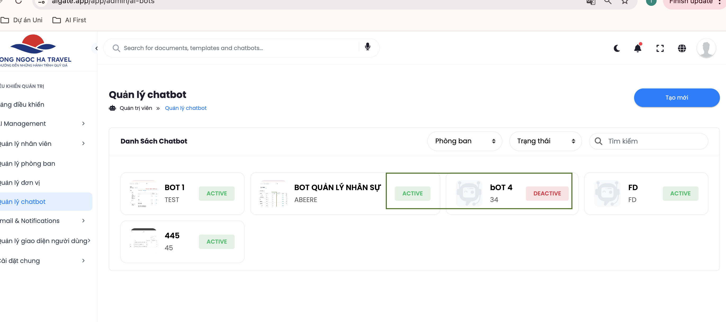Open the Phòng ban dropdown
The image size is (726, 322).
[x=464, y=141]
